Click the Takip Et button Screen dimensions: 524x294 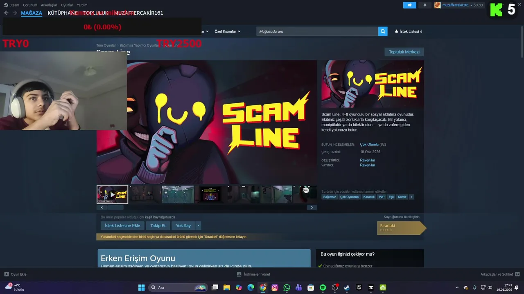tap(158, 225)
